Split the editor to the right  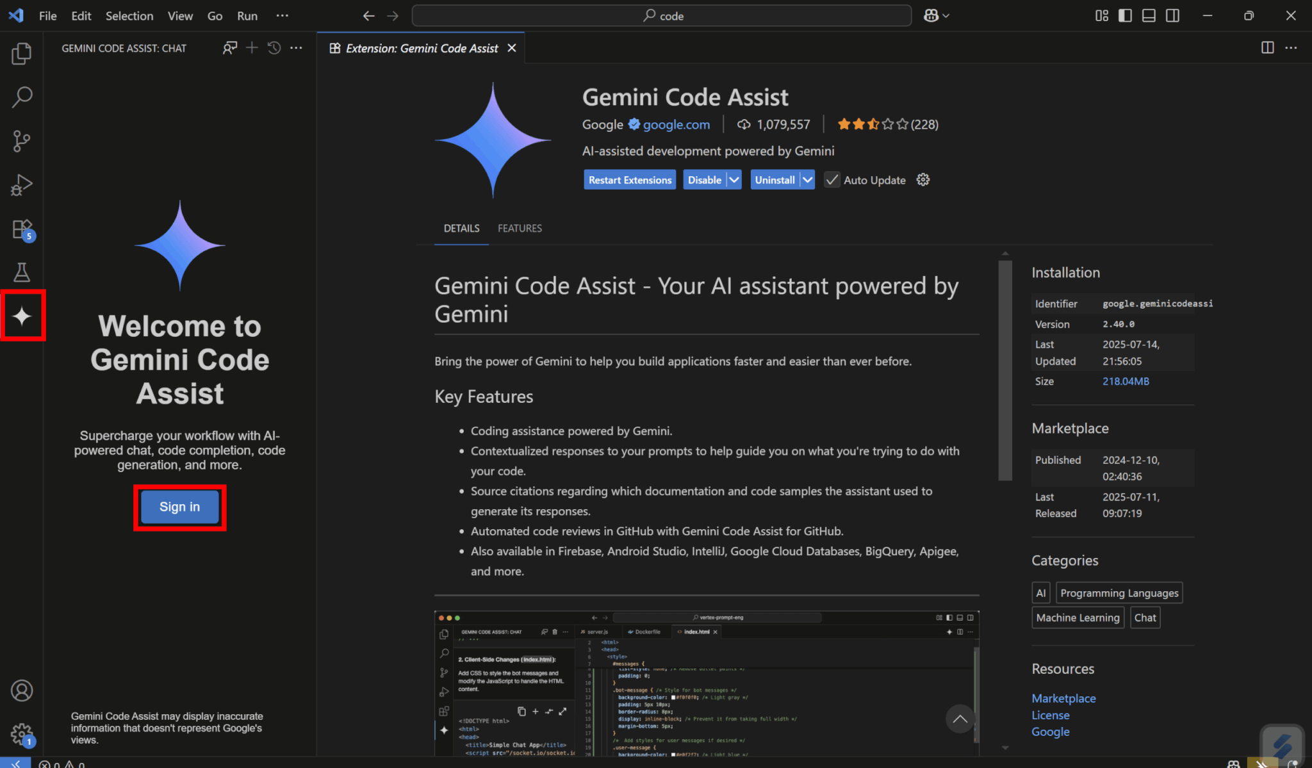click(1267, 48)
